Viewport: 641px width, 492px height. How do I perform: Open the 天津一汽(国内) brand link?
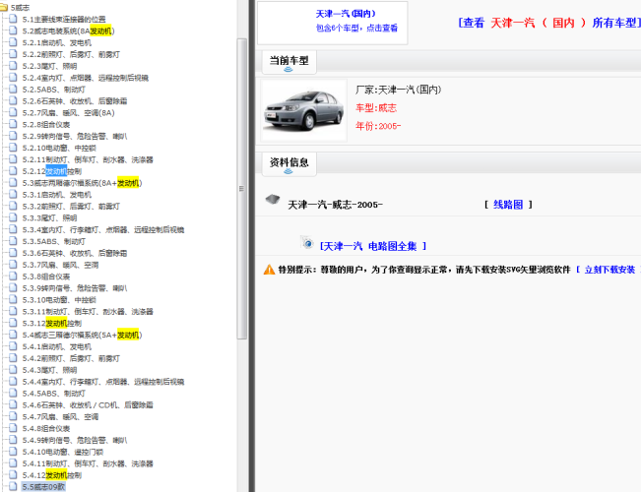[x=346, y=14]
